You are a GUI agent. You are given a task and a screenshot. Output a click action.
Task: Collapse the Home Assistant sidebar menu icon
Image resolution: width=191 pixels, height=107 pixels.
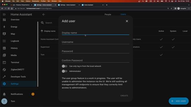point(4,15)
